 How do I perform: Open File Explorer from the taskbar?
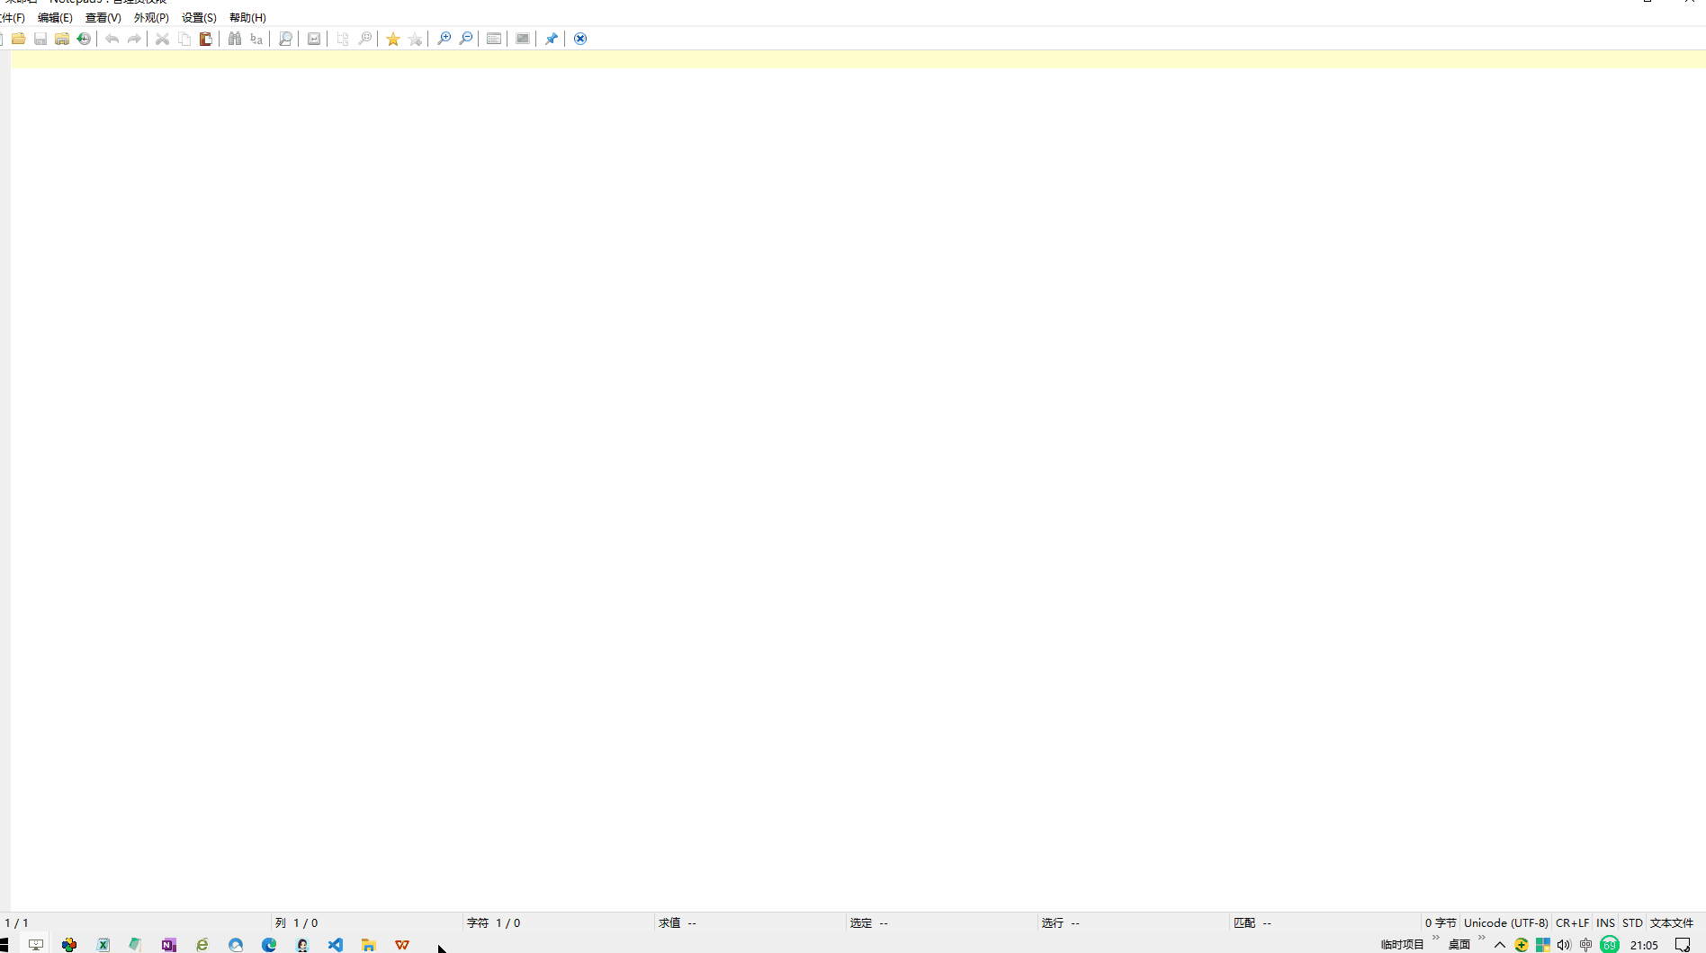(368, 945)
